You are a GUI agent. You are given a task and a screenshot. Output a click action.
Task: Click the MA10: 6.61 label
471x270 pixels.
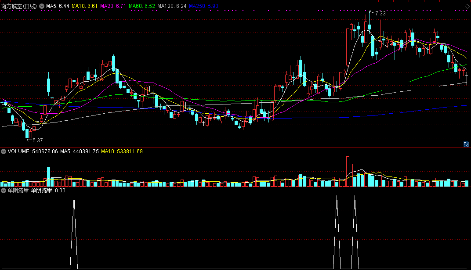click(x=84, y=6)
